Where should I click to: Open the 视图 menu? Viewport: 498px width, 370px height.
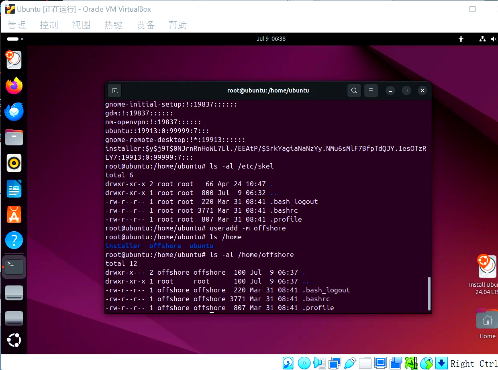pos(81,25)
